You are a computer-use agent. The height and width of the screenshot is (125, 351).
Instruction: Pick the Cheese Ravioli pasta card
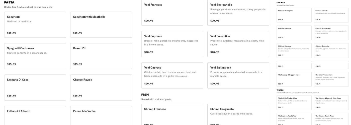pos(101,87)
